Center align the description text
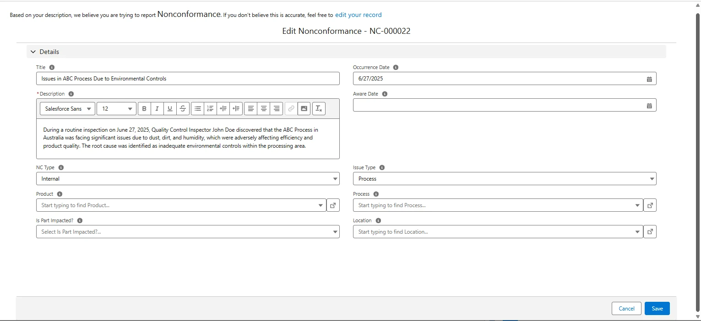 tap(264, 109)
